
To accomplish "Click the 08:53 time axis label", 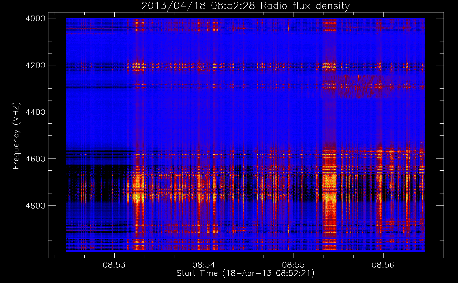I will coord(114,265).
